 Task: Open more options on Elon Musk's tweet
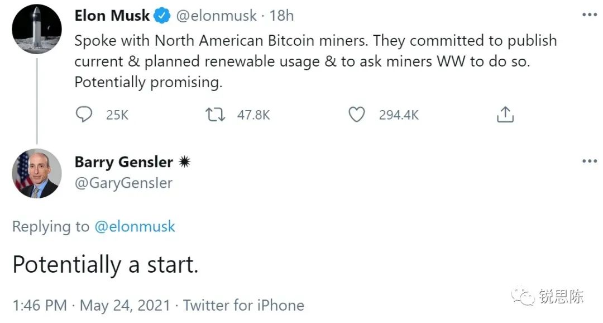click(x=589, y=15)
